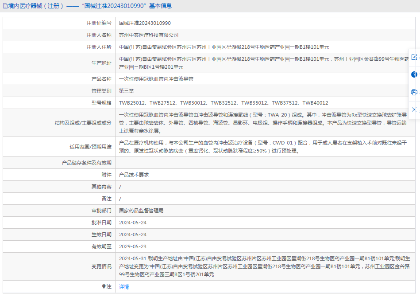Screen dimensions: 420x297
Task: Click expiry date 2029-05-23
Action: click(x=133, y=246)
